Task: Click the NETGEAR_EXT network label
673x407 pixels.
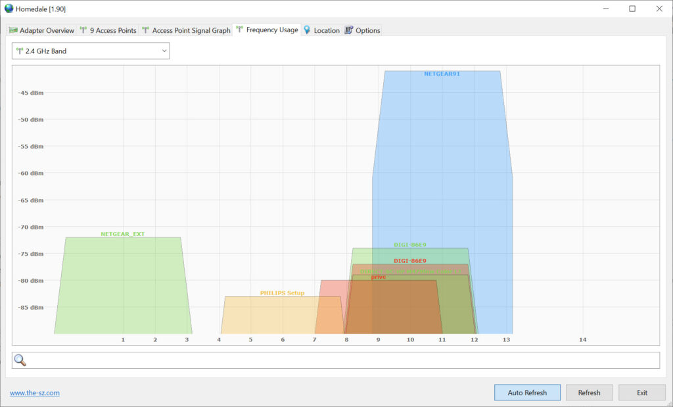Action: coord(123,234)
